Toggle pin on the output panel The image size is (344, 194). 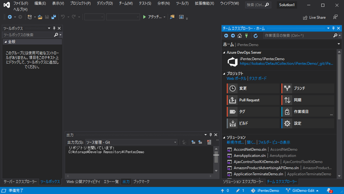[x=211, y=135]
